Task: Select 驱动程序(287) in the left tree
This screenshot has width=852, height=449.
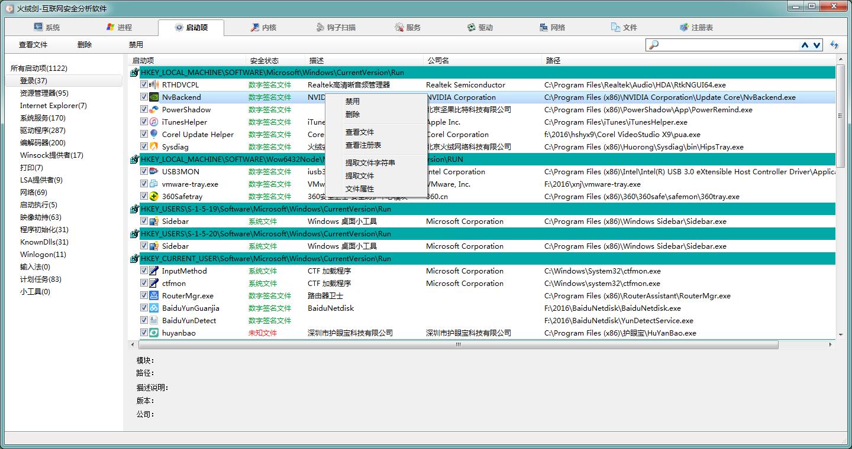Action: pos(43,131)
